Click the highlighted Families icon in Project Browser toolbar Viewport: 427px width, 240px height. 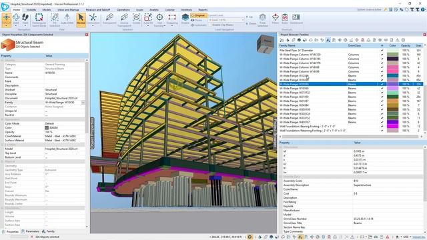pos(328,40)
